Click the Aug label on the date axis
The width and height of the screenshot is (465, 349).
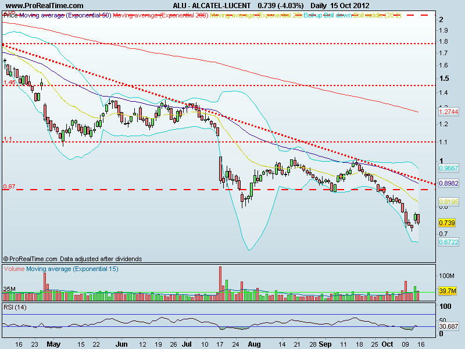tap(255, 344)
